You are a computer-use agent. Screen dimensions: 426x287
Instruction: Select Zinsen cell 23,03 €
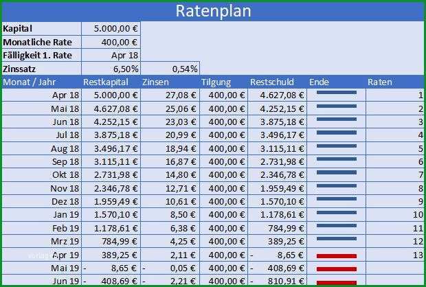click(170, 122)
